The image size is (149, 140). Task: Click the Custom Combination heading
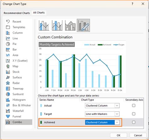(55, 37)
